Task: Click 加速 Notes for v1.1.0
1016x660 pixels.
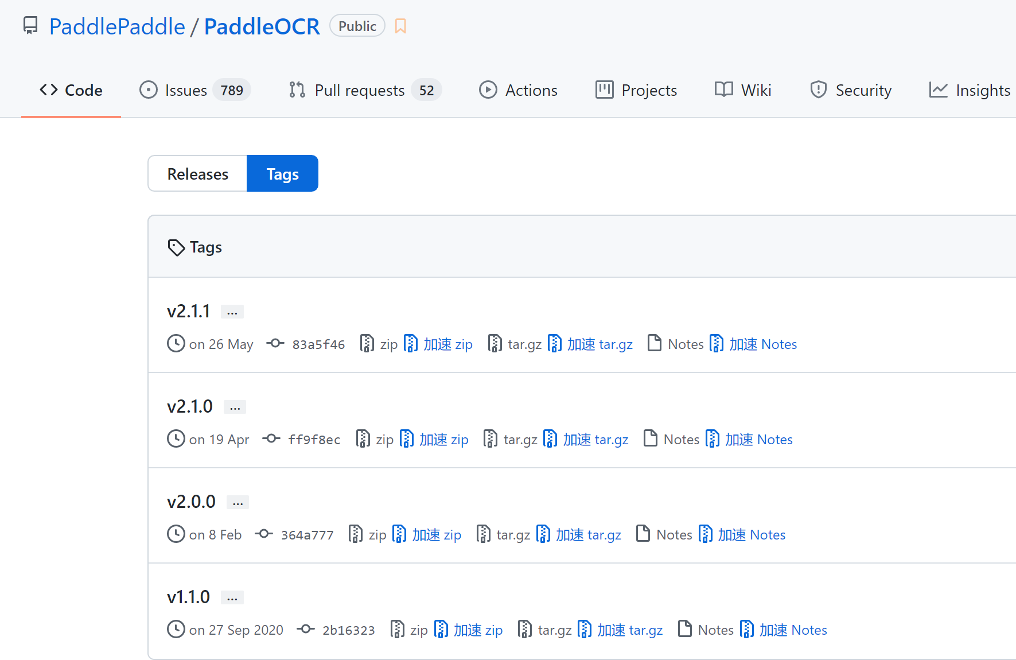Action: pos(784,630)
